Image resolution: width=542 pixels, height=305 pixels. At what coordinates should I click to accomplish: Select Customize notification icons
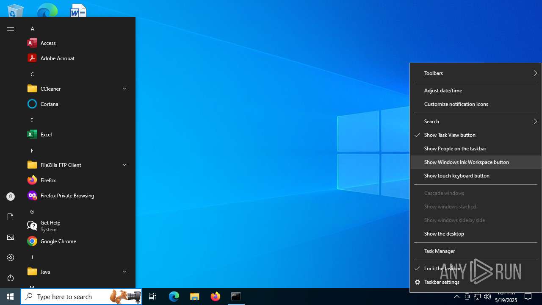coord(476,104)
